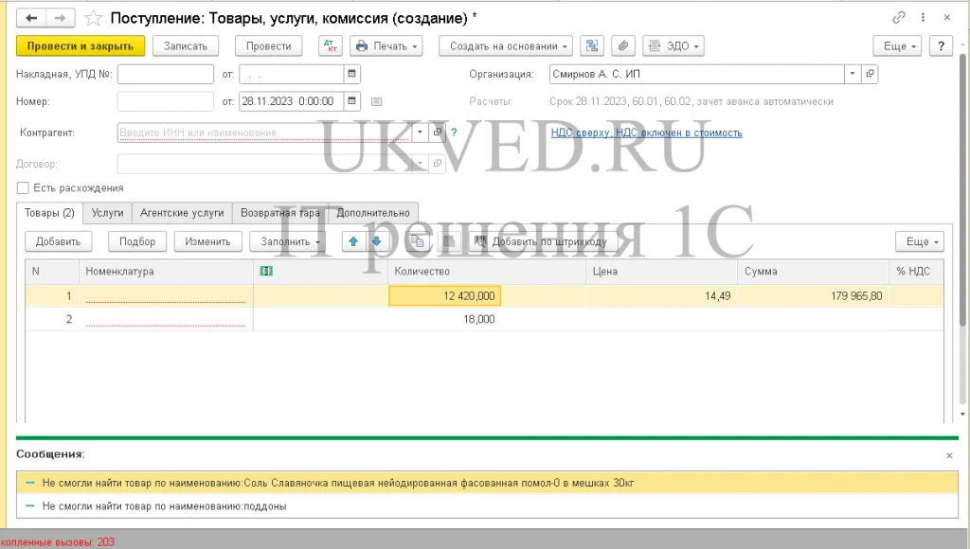Expand the Организация dropdown arrow
970x549 pixels.
[853, 74]
